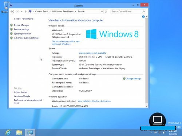Click the network tray icon
The height and width of the screenshot is (136, 182).
point(159,133)
